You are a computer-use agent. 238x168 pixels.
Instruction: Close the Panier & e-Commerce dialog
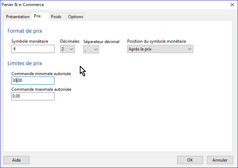pyautogui.click(x=229, y=5)
